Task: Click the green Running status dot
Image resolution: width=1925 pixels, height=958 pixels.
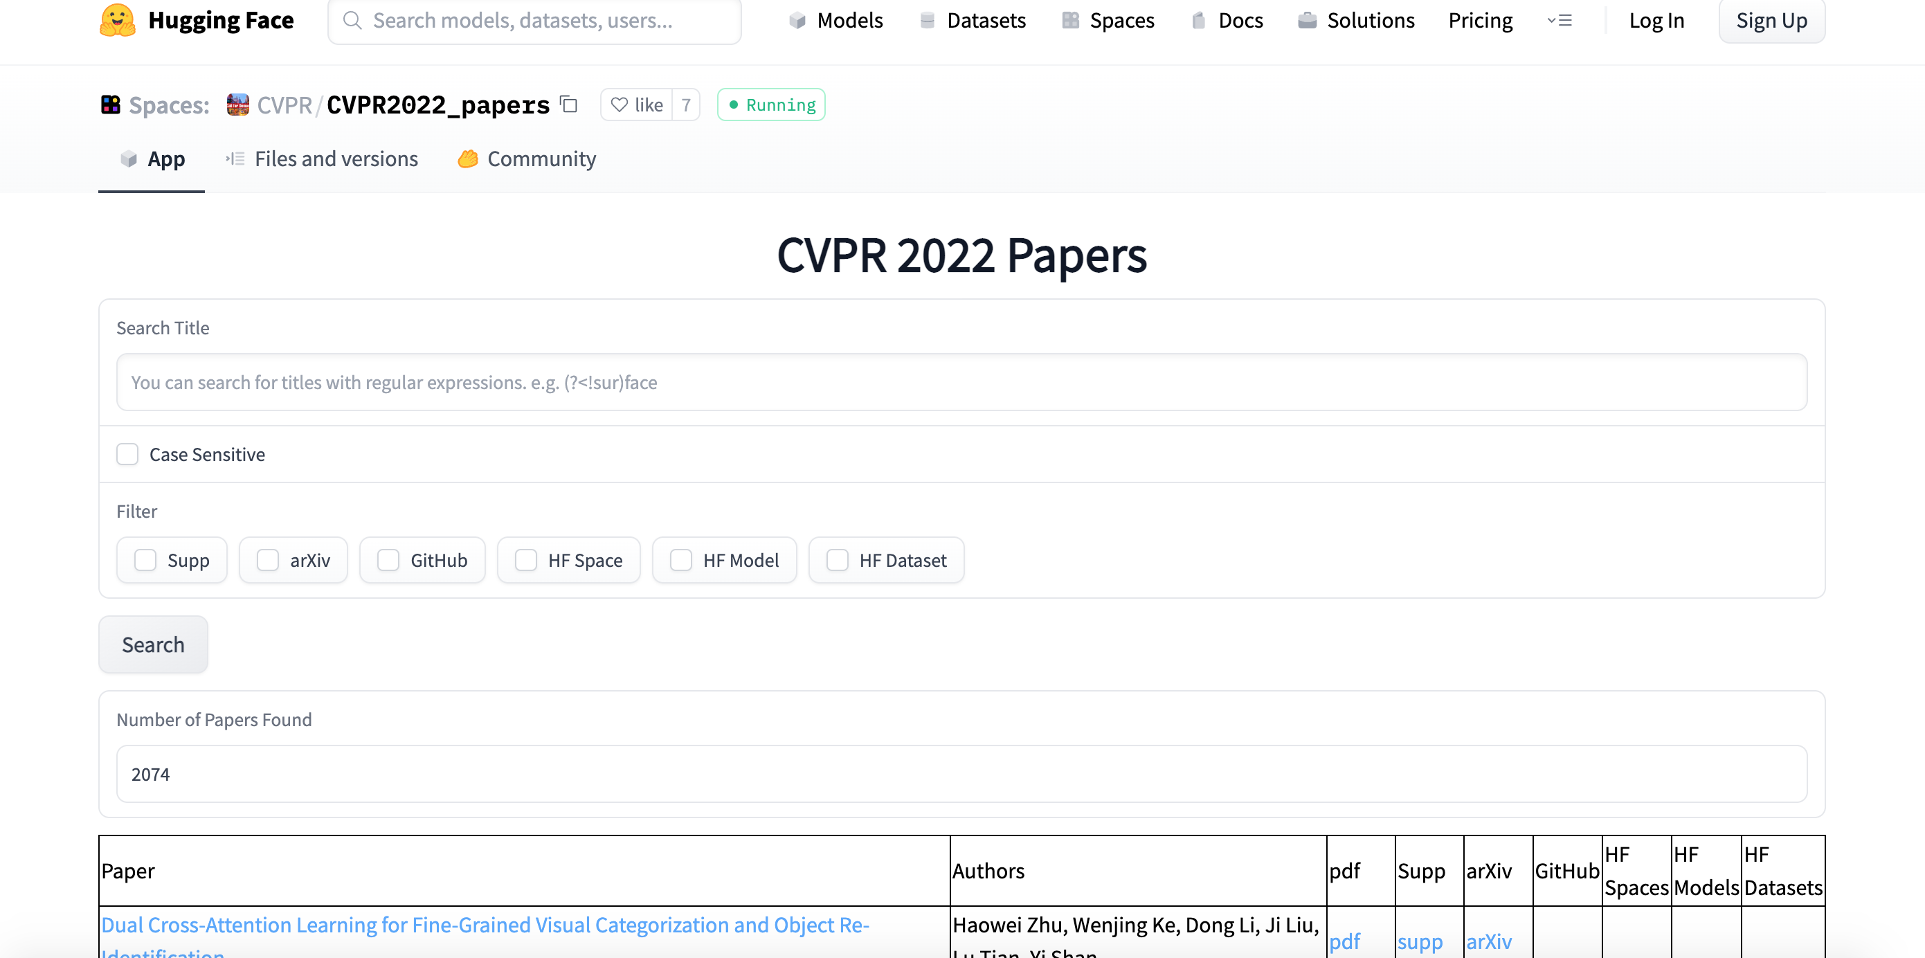Action: point(733,105)
